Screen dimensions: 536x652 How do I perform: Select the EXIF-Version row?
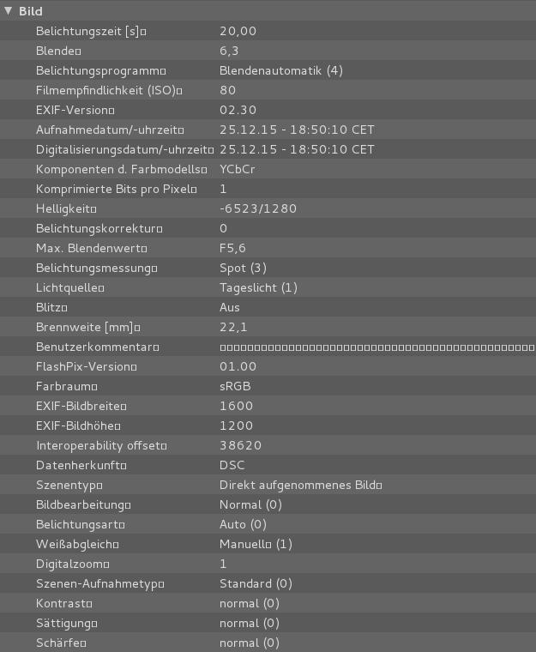point(75,110)
